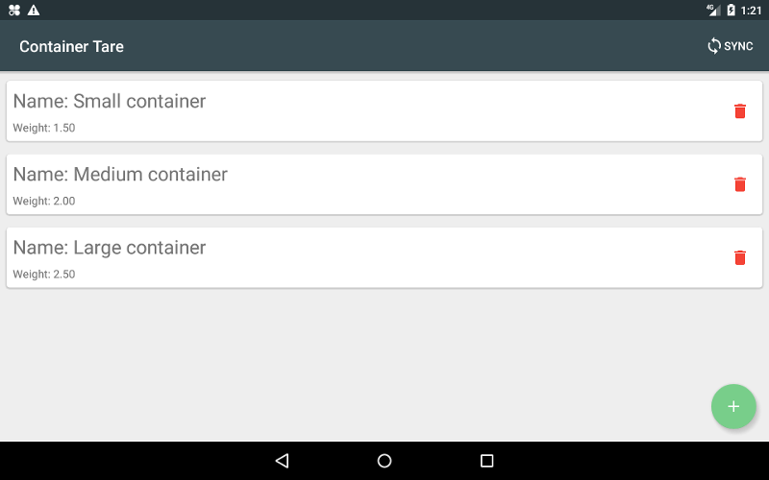Select the Weight: 2.50 text
Screen dimensions: 769x480
[x=44, y=274]
